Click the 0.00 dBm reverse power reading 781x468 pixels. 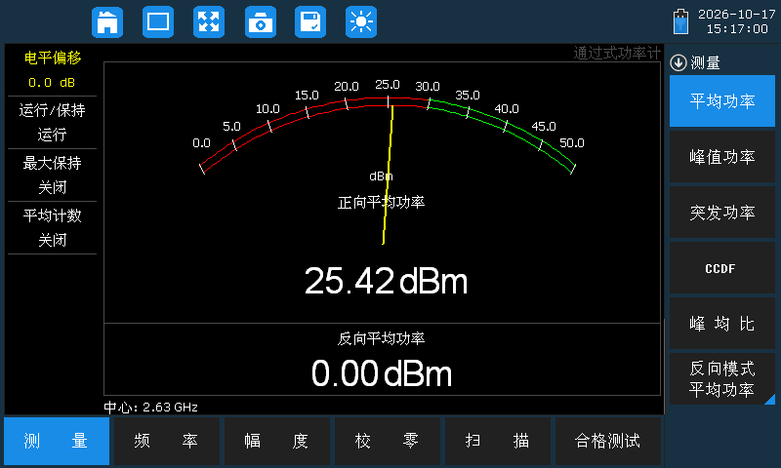pyautogui.click(x=382, y=373)
